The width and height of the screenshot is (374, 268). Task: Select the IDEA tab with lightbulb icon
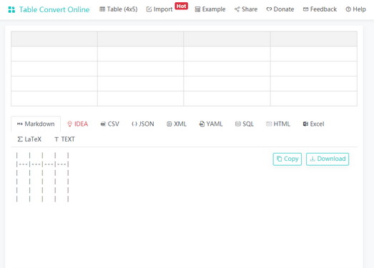(78, 124)
